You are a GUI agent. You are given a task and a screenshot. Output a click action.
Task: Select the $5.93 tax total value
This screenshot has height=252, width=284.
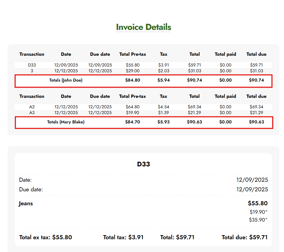[164, 122]
